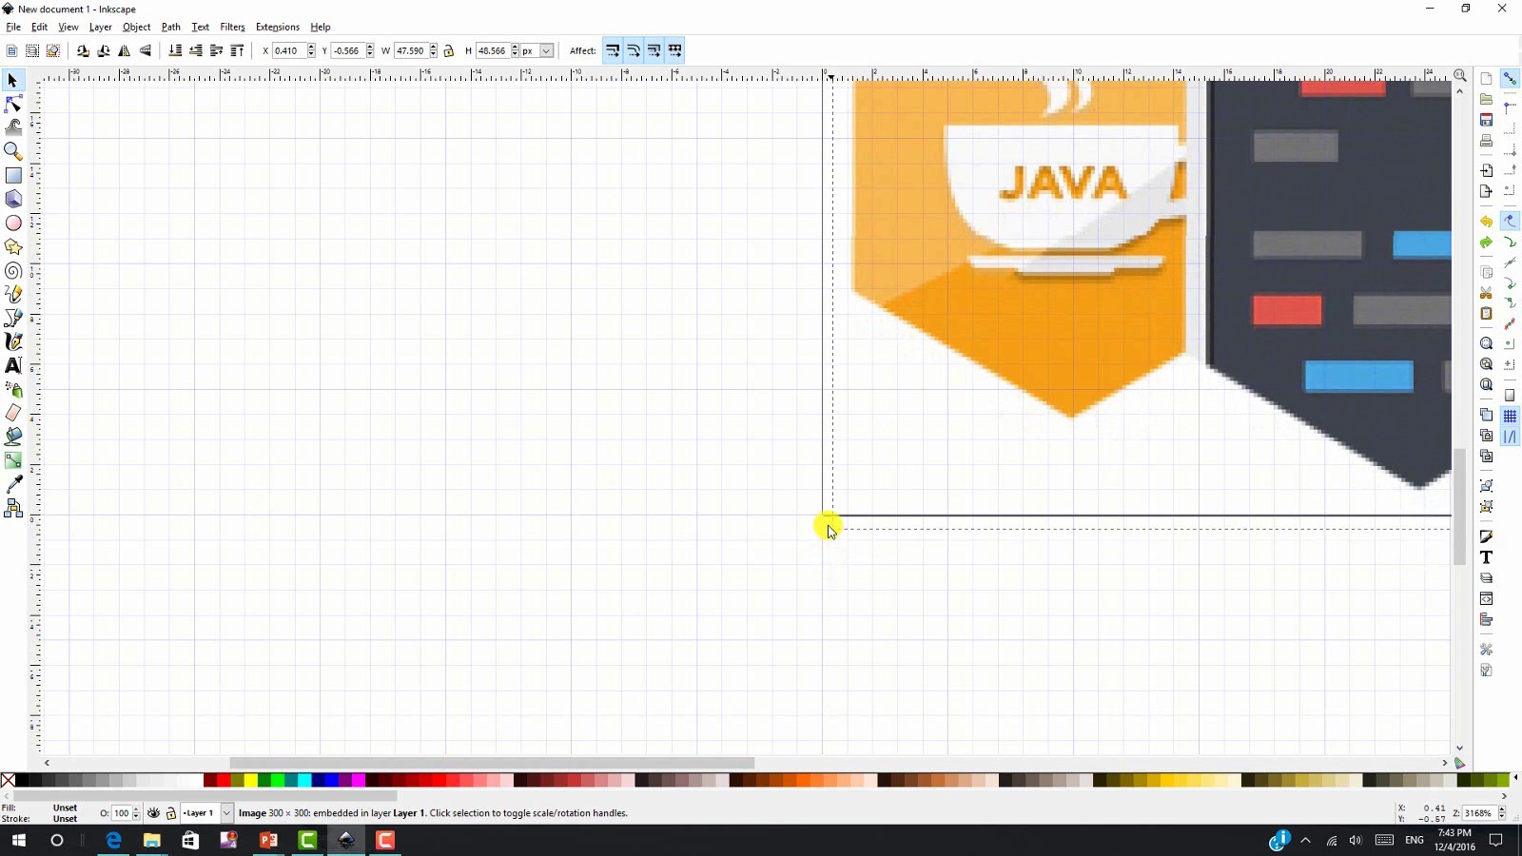1522x856 pixels.
Task: Toggle the width/height ratio lock
Action: coord(449,51)
